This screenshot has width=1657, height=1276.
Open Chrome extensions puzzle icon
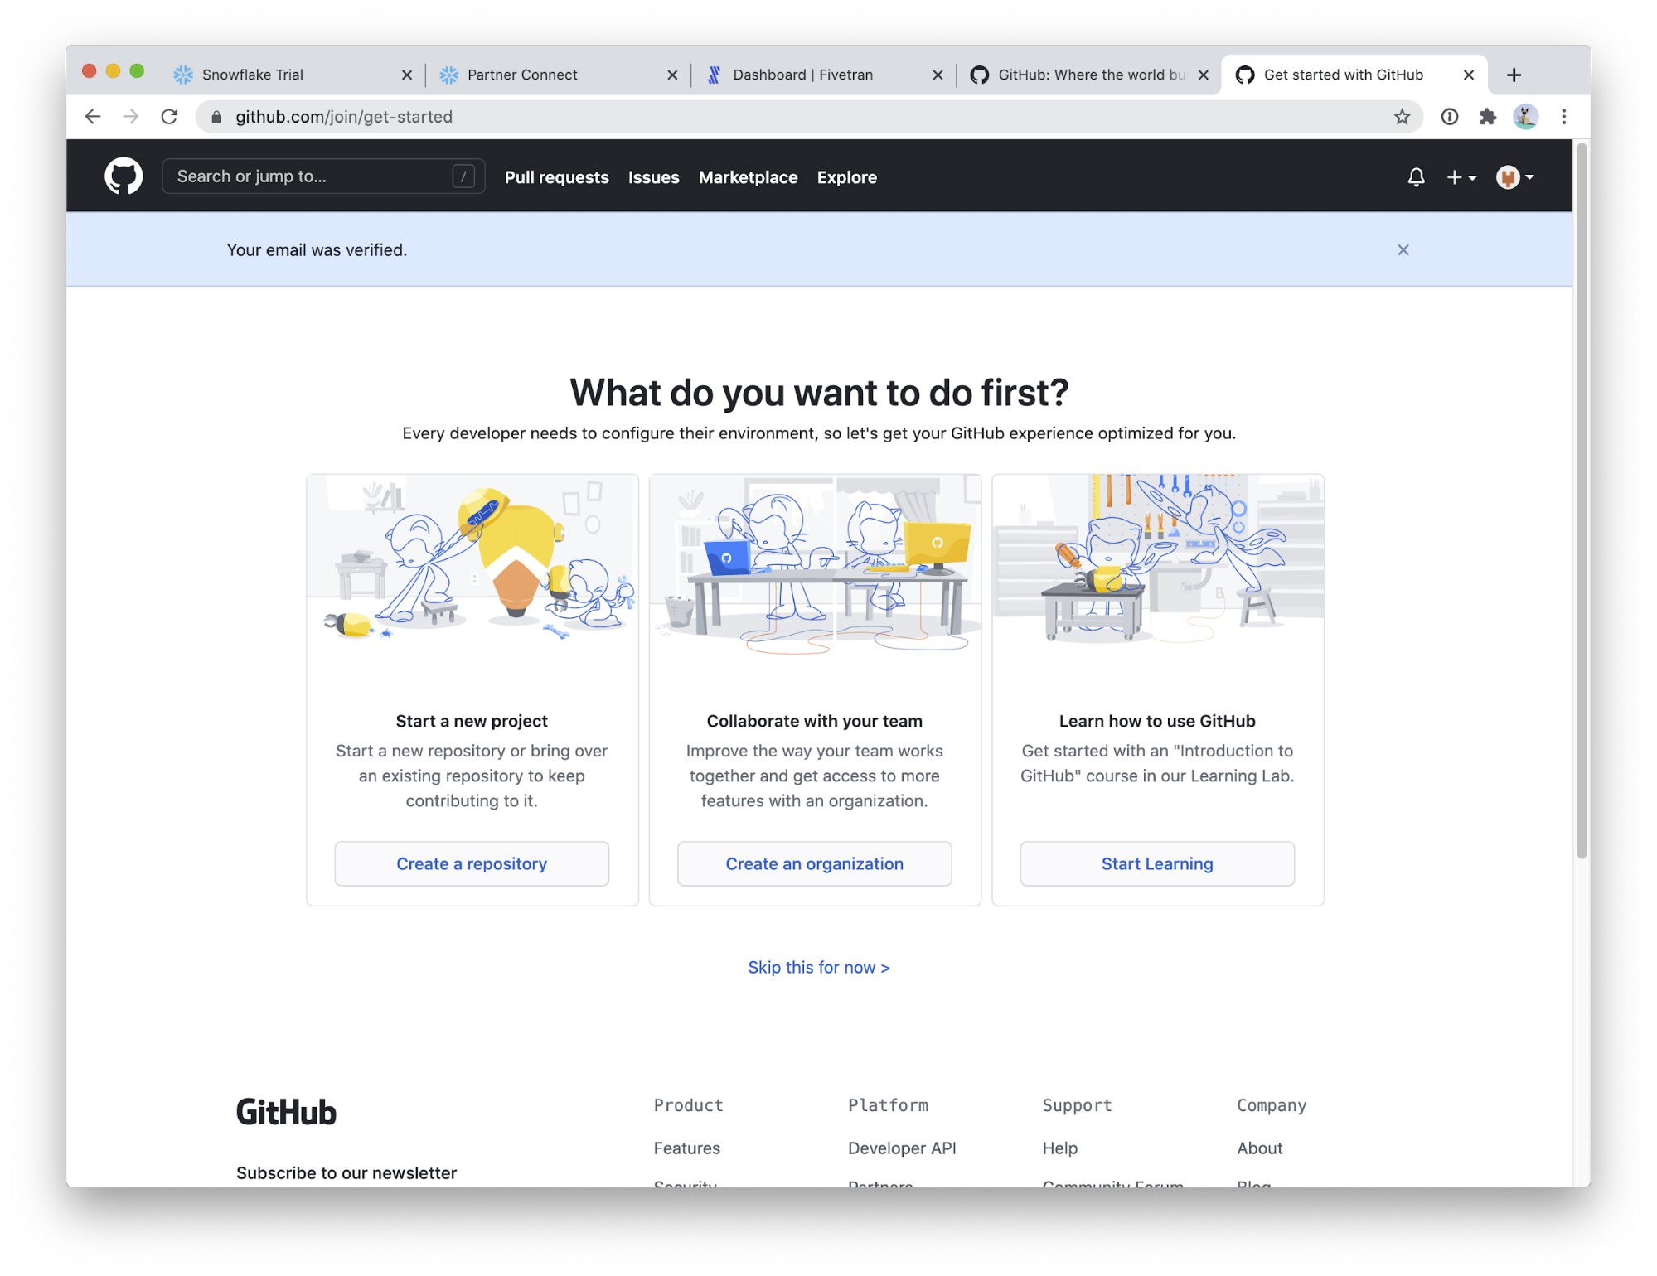click(x=1487, y=117)
